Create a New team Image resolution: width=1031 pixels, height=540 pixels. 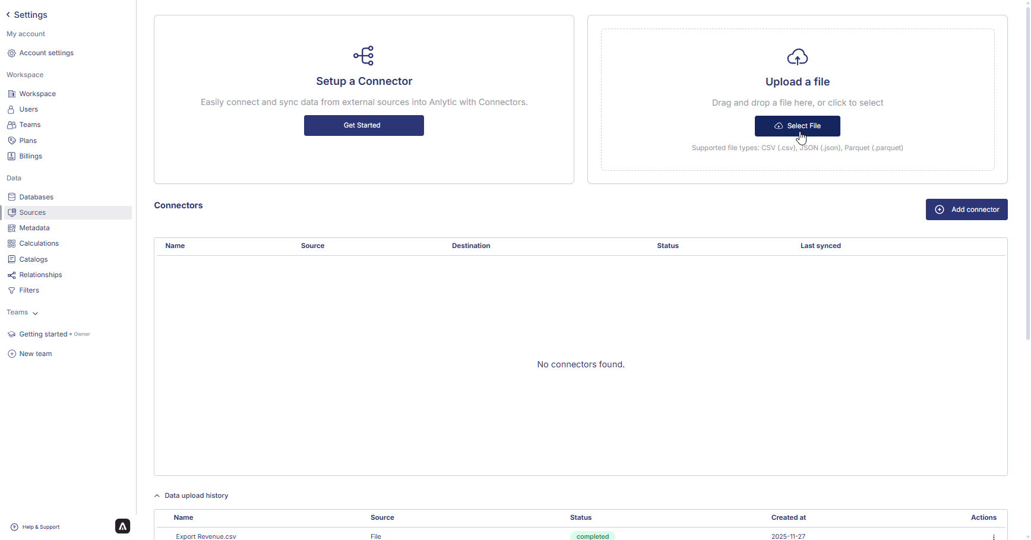[x=35, y=354]
